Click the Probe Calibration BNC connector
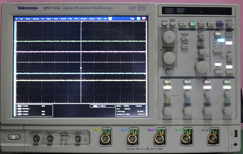243x154 pixels. pyautogui.click(x=78, y=139)
